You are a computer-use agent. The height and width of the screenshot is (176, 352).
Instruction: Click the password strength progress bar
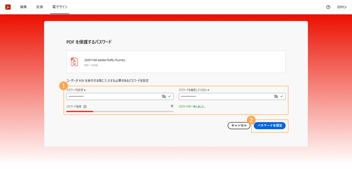pos(120,111)
